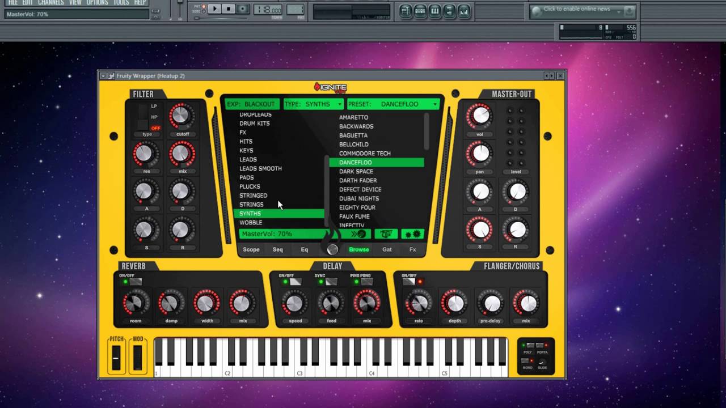
Task: Open the CHANNELS menu
Action: [x=50, y=2]
